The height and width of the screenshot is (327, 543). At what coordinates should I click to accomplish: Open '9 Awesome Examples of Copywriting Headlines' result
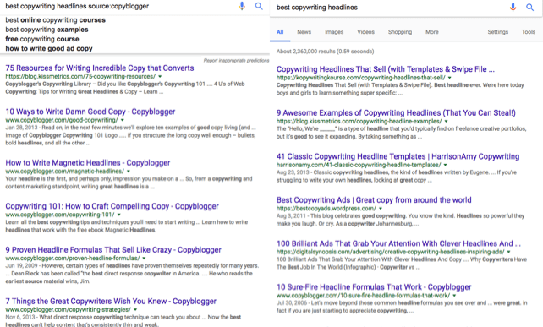(396, 113)
